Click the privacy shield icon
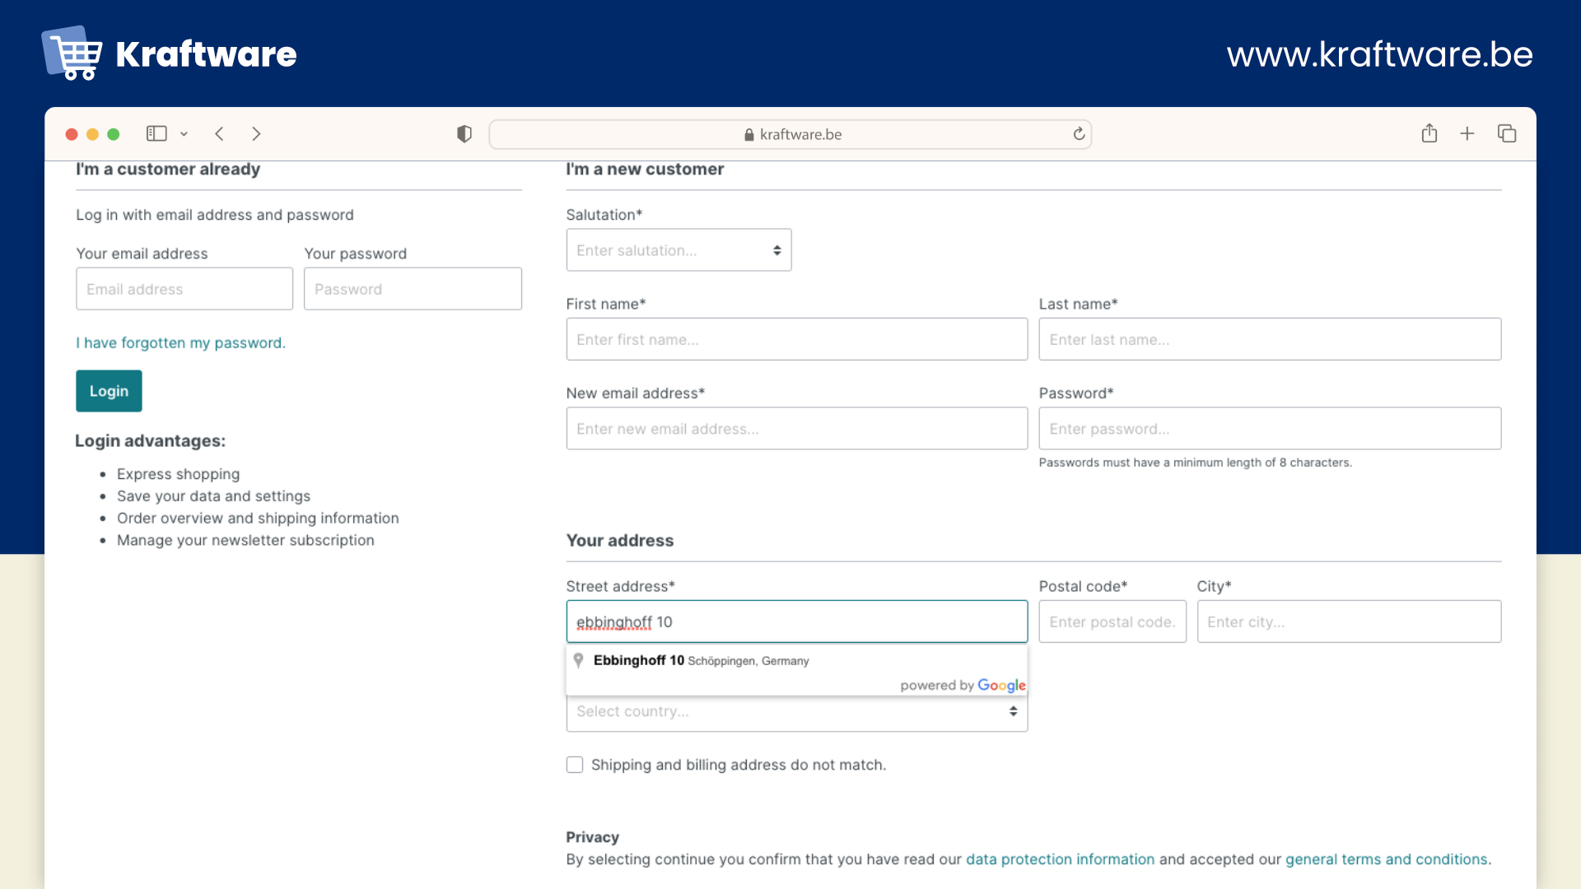Image resolution: width=1581 pixels, height=889 pixels. [x=464, y=133]
